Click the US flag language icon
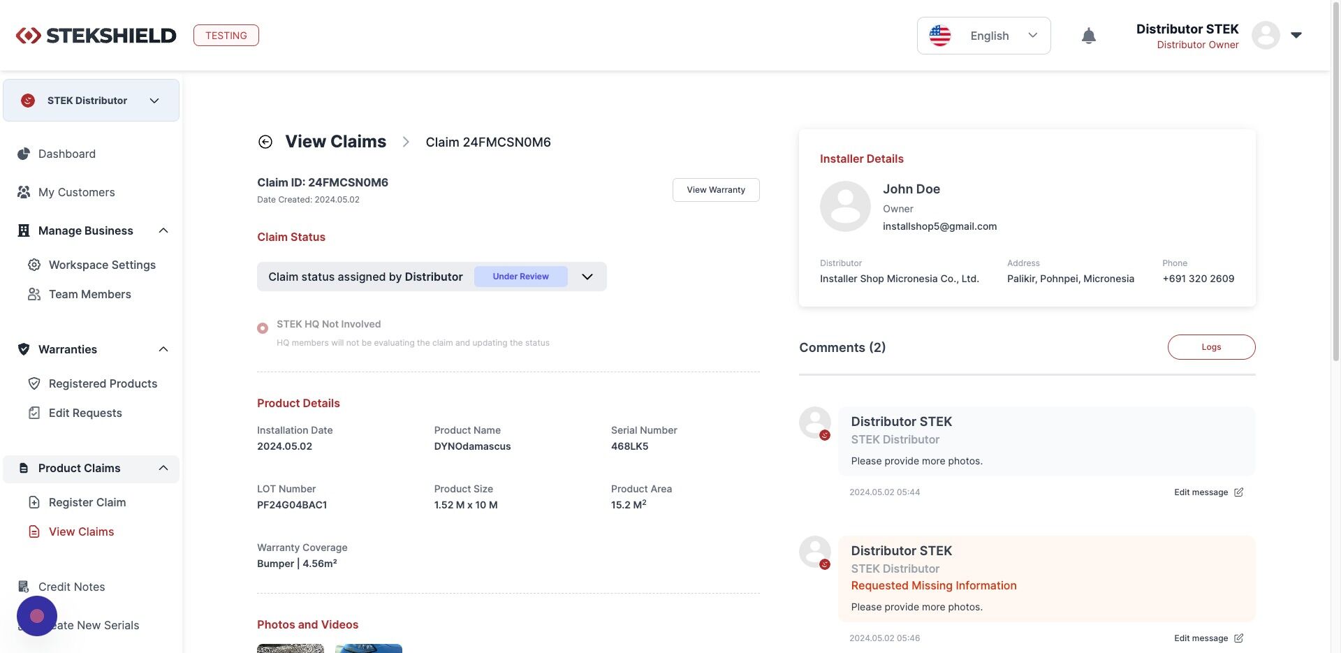1341x653 pixels. 939,36
